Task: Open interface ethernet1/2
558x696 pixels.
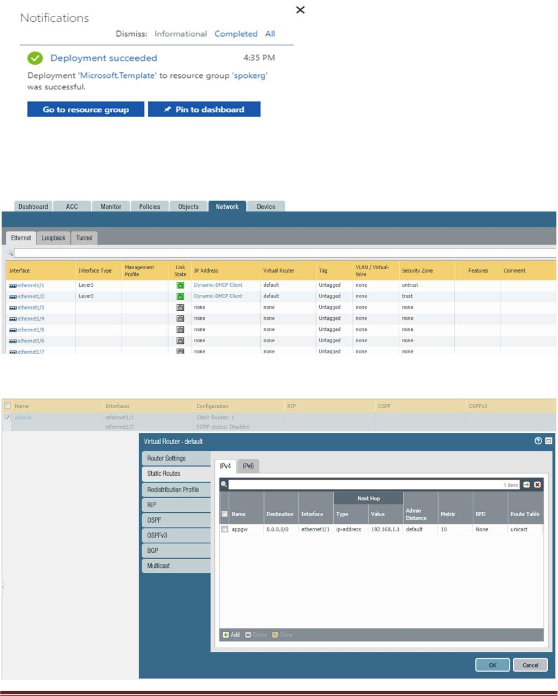Action: [31, 296]
